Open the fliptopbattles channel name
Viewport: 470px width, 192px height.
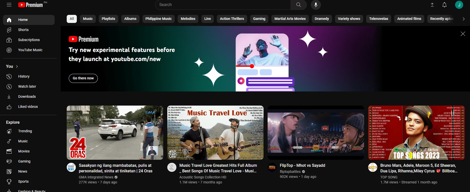(x=290, y=172)
